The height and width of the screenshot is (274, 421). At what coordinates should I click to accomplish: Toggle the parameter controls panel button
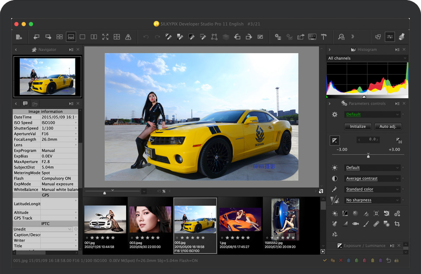click(390, 37)
